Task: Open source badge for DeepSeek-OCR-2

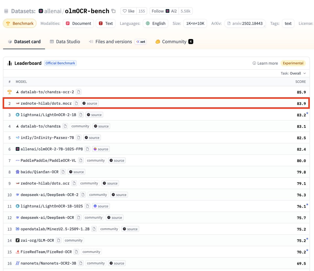Action: [119, 195]
